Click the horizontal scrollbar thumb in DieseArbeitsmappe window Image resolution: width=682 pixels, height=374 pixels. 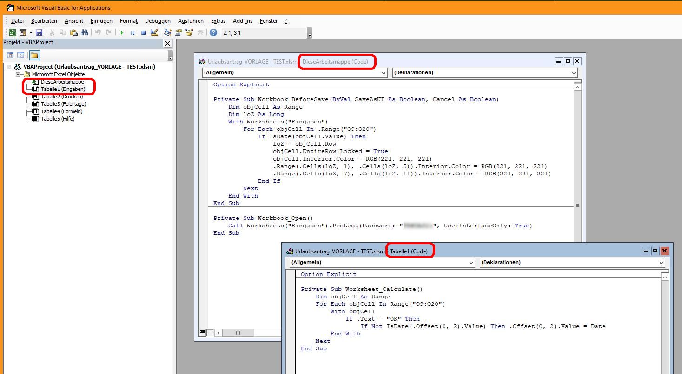pyautogui.click(x=238, y=333)
